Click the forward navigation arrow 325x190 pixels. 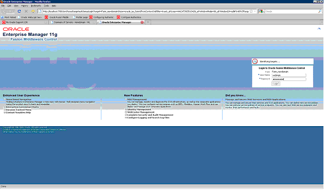pyautogui.click(x=10, y=11)
